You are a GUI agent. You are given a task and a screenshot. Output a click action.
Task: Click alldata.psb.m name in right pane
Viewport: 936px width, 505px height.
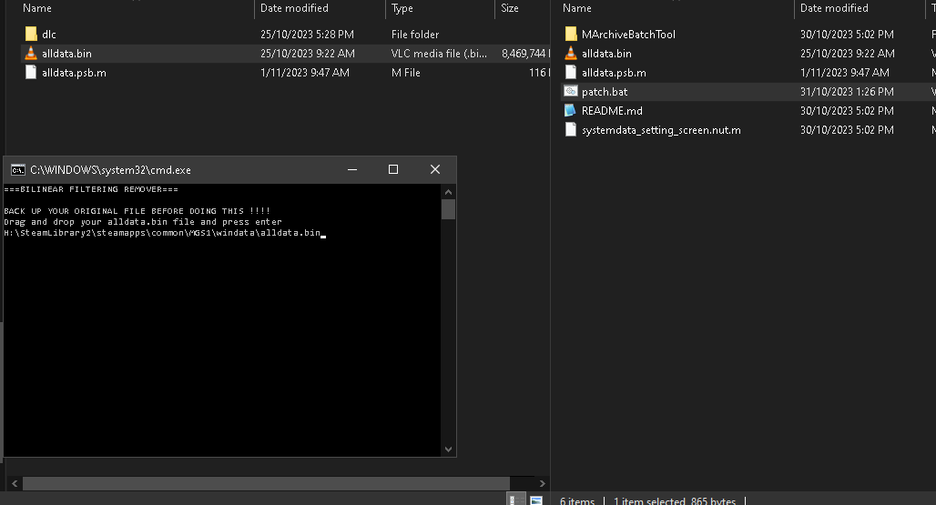click(614, 72)
